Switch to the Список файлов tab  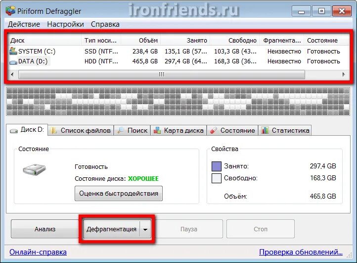tap(81, 130)
